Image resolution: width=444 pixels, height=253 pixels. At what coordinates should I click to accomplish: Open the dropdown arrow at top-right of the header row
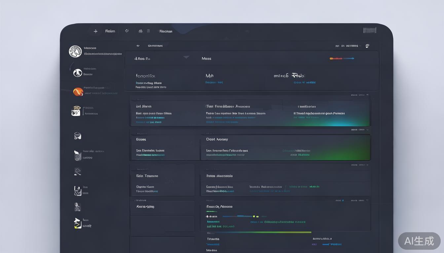pos(367,46)
